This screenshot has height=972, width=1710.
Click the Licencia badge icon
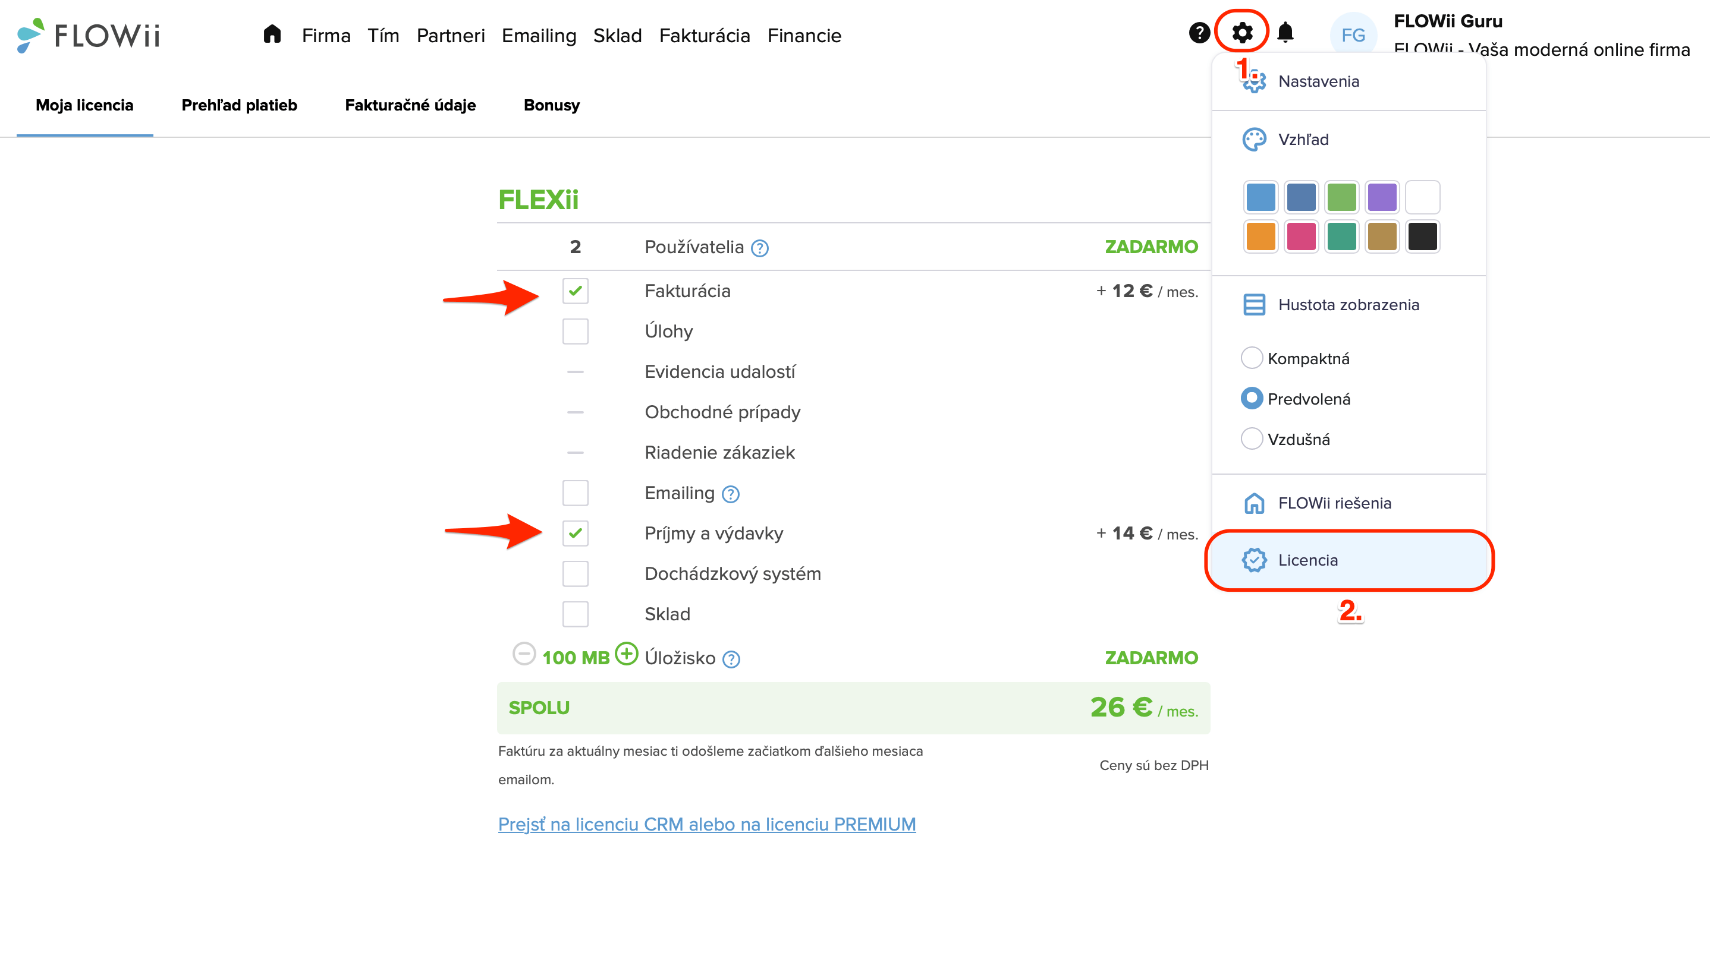click(1254, 560)
